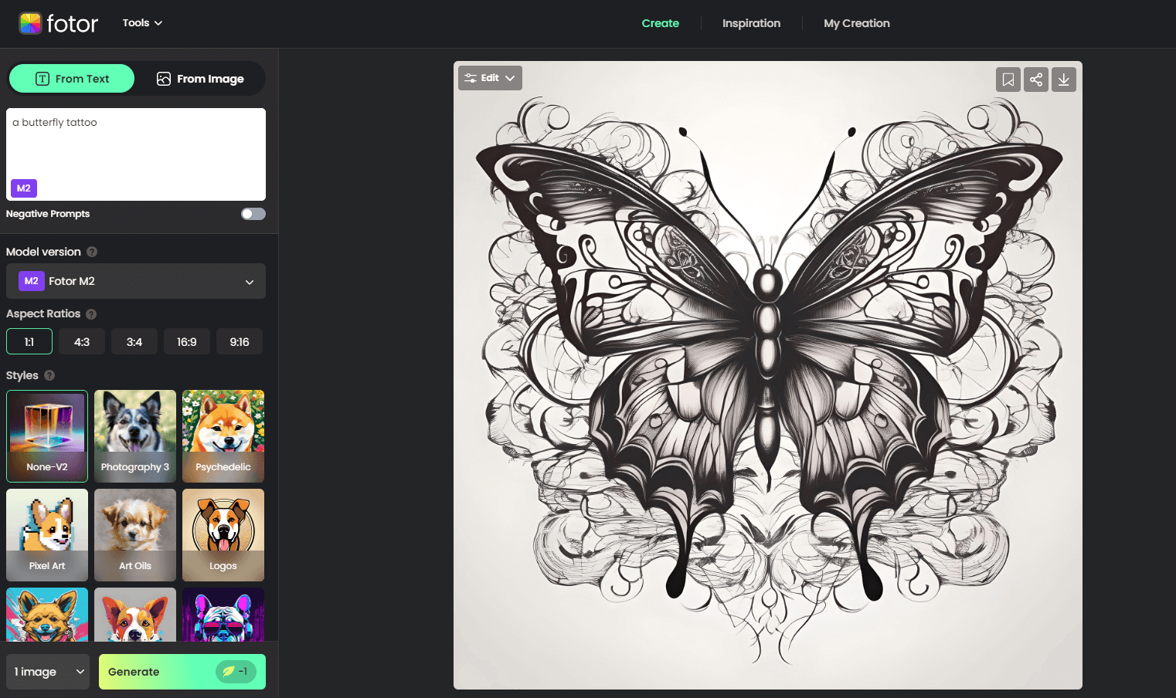Click the Negative Prompts label

click(x=48, y=214)
